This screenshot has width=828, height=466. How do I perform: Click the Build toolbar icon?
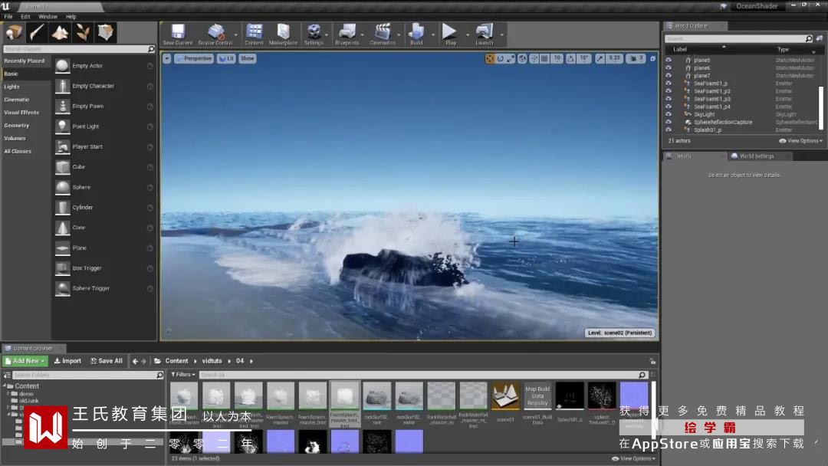pyautogui.click(x=416, y=33)
